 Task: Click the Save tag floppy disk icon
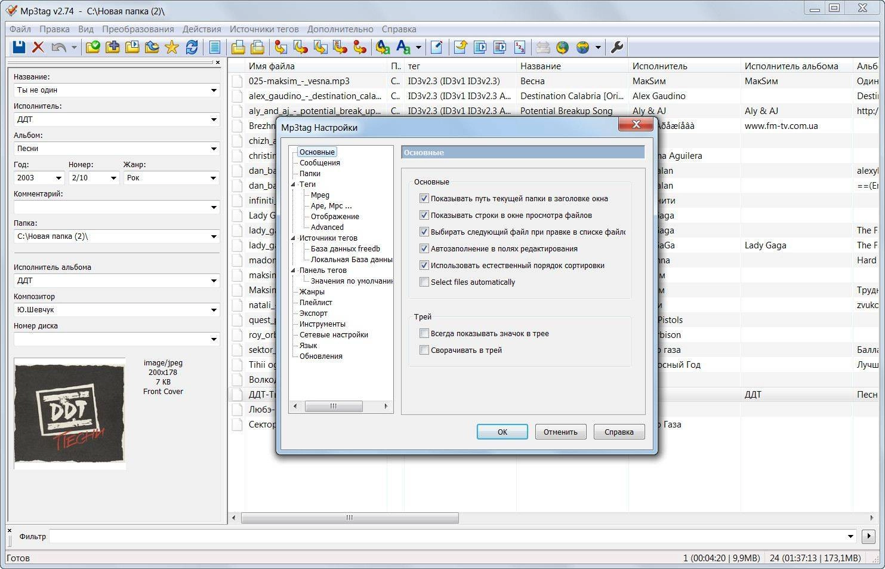(19, 47)
